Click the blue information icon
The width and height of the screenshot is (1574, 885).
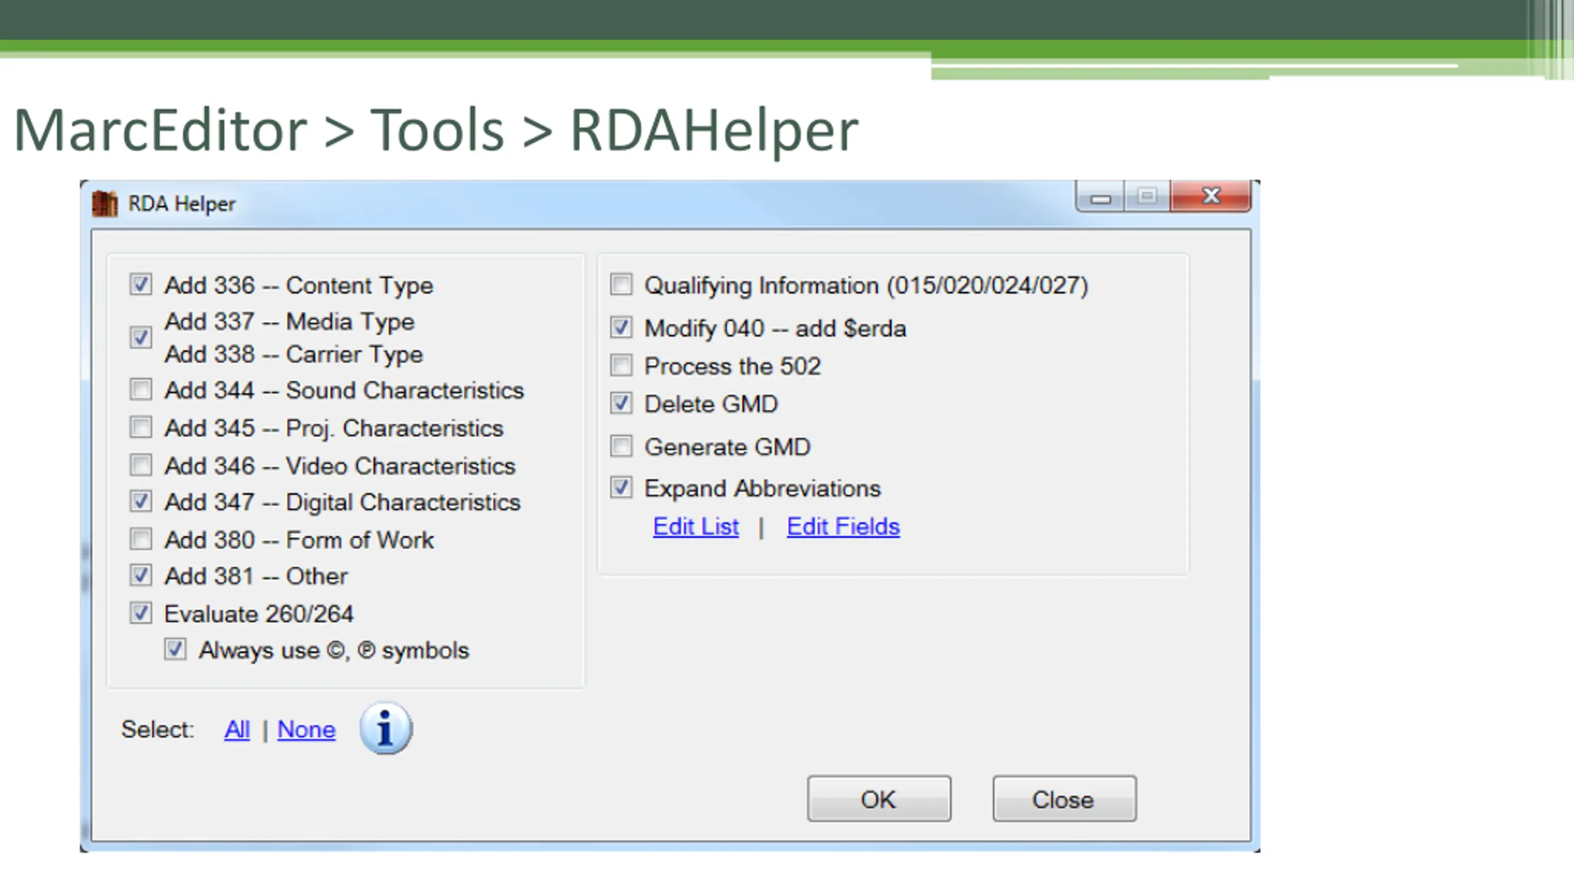click(386, 728)
